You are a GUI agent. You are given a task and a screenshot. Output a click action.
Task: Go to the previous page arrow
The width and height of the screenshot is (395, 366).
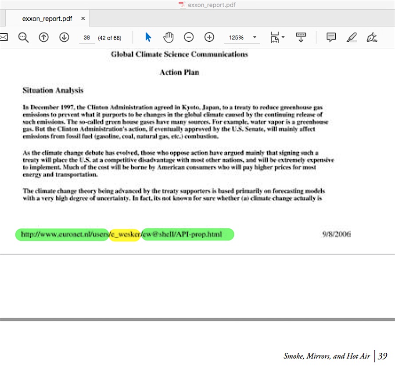pyautogui.click(x=44, y=37)
